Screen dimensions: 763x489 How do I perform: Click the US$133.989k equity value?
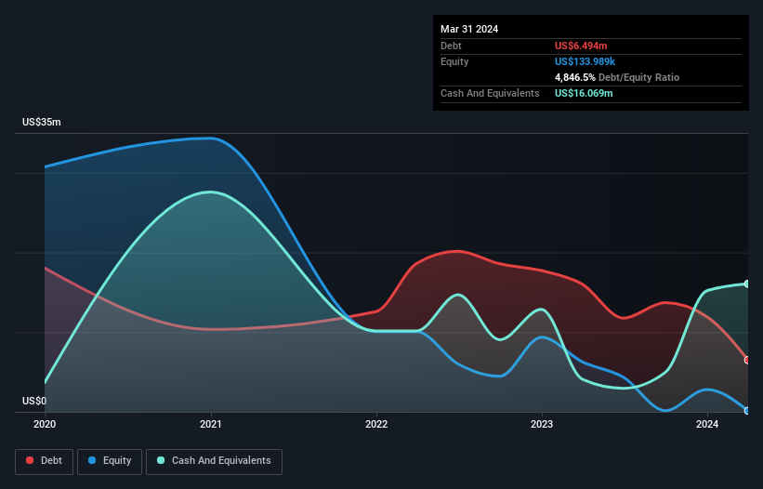click(585, 61)
